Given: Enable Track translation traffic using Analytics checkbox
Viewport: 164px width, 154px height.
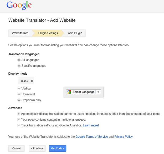Looking at the screenshot, I should pyautogui.click(x=19, y=125).
